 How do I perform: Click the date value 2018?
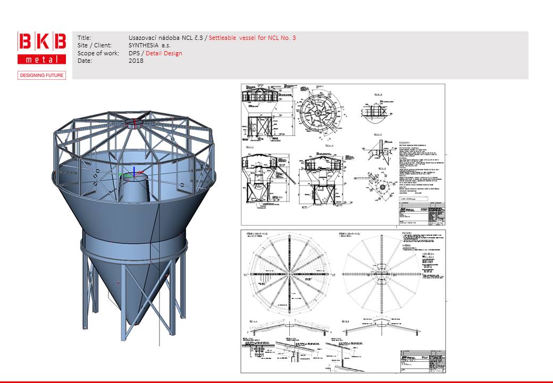pyautogui.click(x=136, y=61)
